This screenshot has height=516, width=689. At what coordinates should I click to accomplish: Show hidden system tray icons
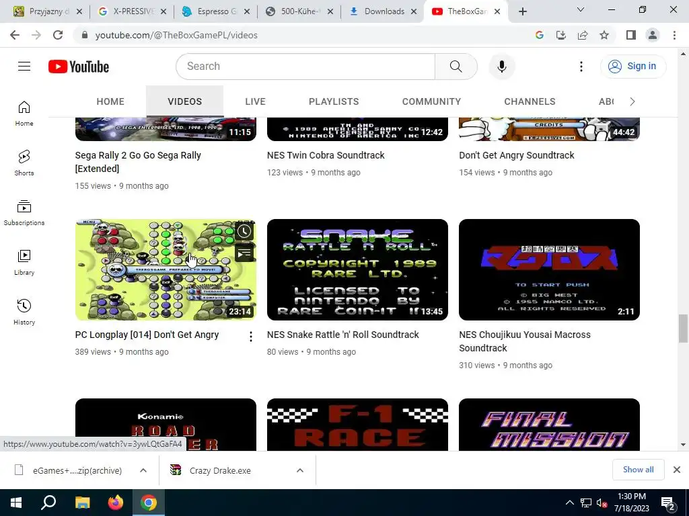point(569,503)
